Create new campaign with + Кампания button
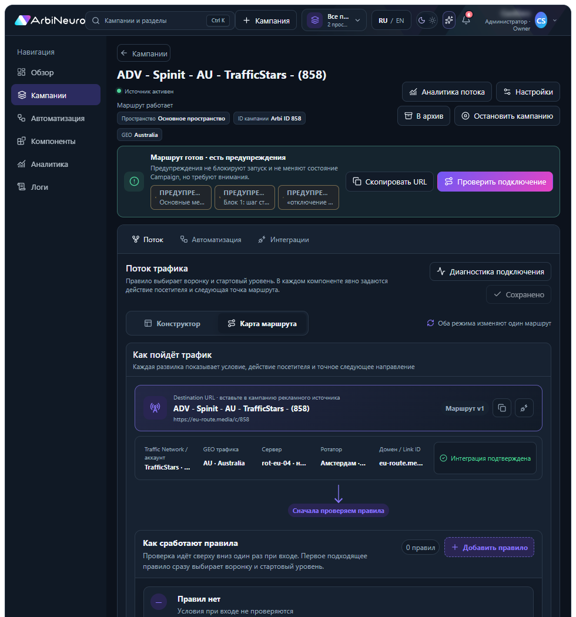The width and height of the screenshot is (576, 617). [266, 21]
